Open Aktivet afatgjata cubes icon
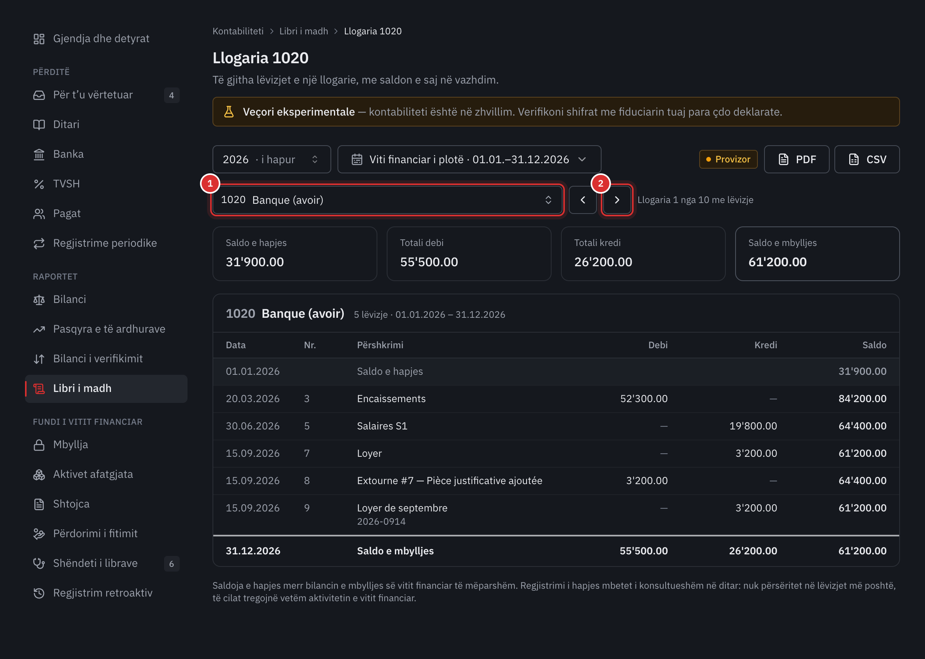Screen dimensions: 925x659 [x=39, y=474]
